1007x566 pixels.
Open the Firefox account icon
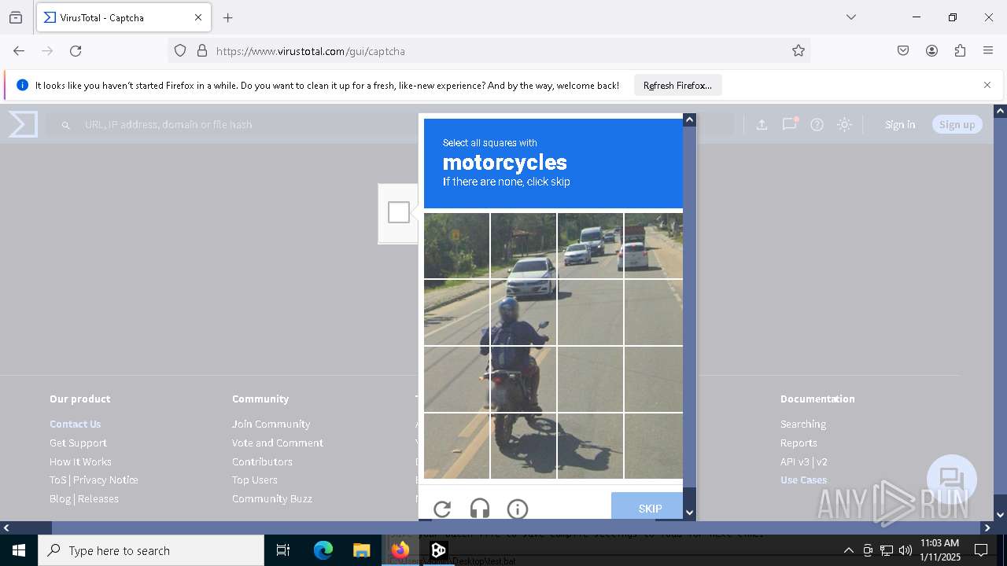[x=931, y=51]
